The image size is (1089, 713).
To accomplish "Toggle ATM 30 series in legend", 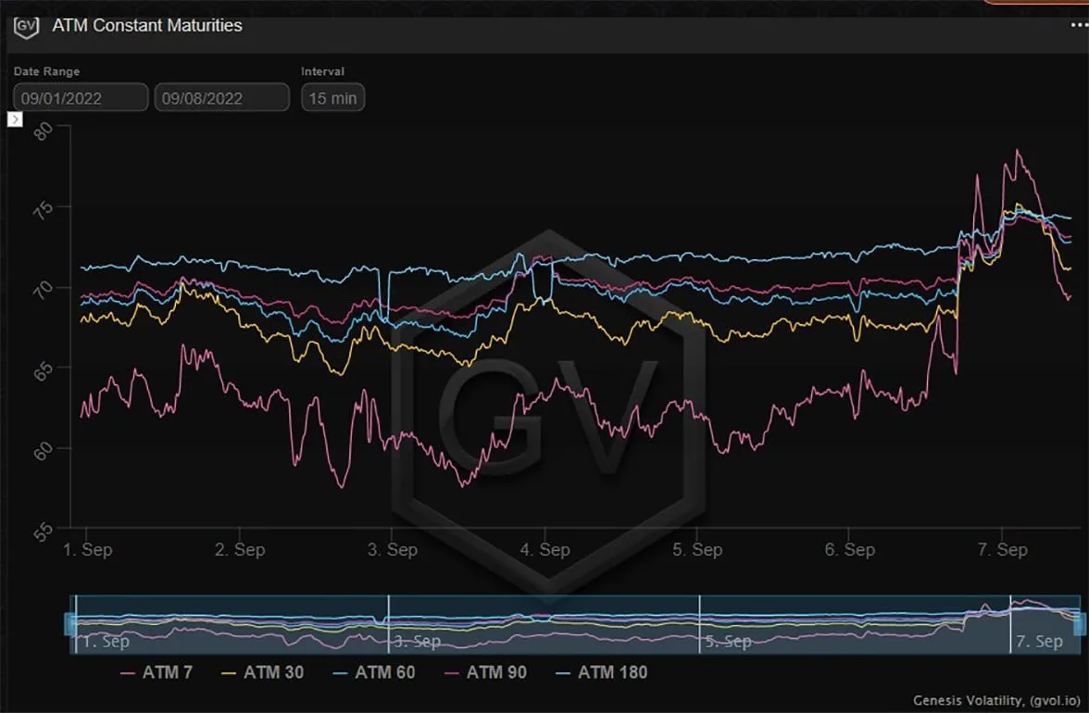I will click(x=262, y=672).
